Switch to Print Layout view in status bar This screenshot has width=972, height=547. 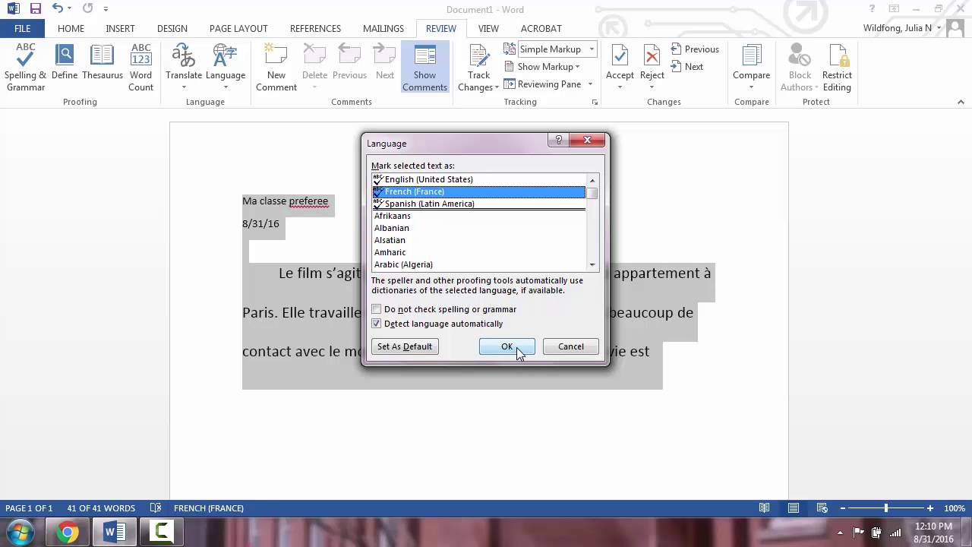pyautogui.click(x=794, y=508)
